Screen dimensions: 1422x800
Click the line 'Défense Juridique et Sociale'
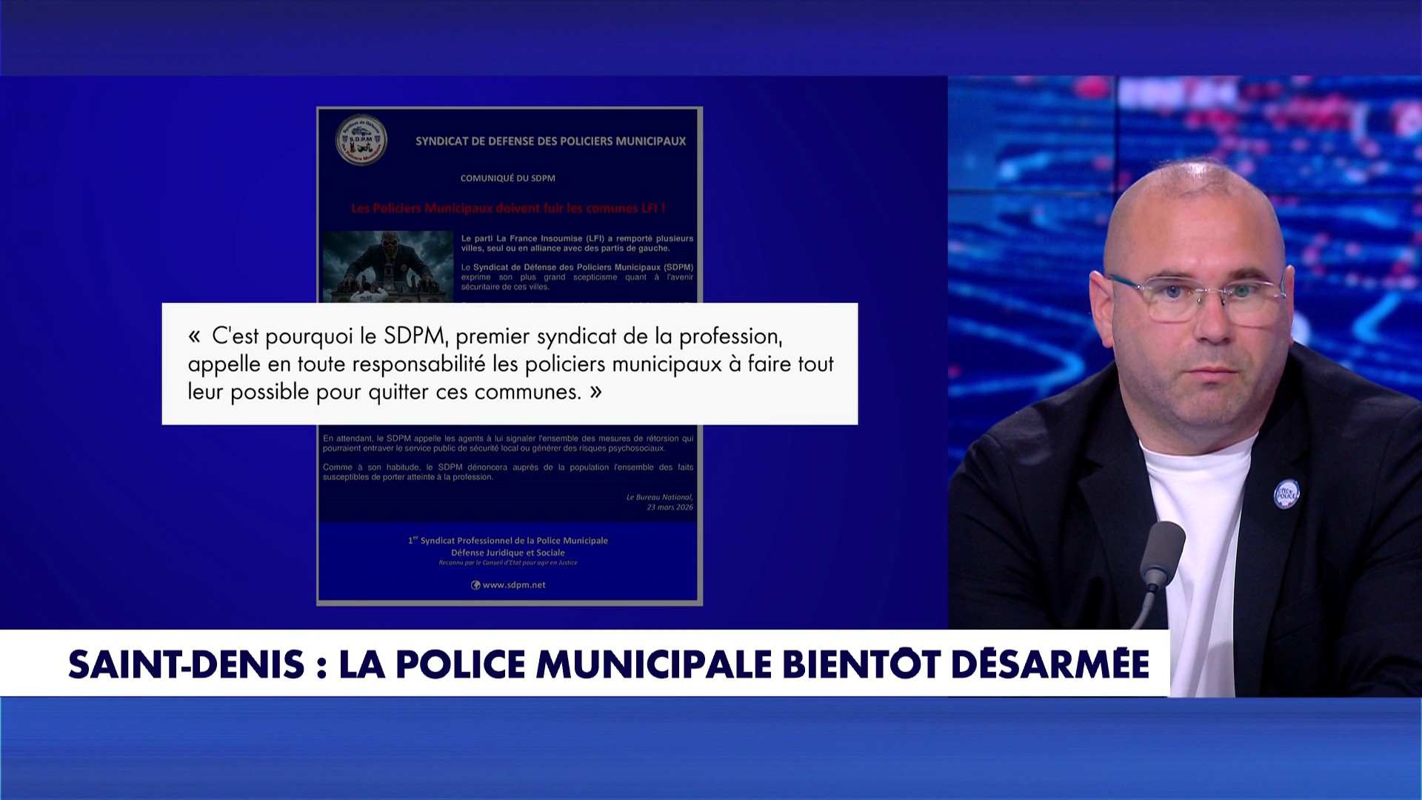pos(508,553)
